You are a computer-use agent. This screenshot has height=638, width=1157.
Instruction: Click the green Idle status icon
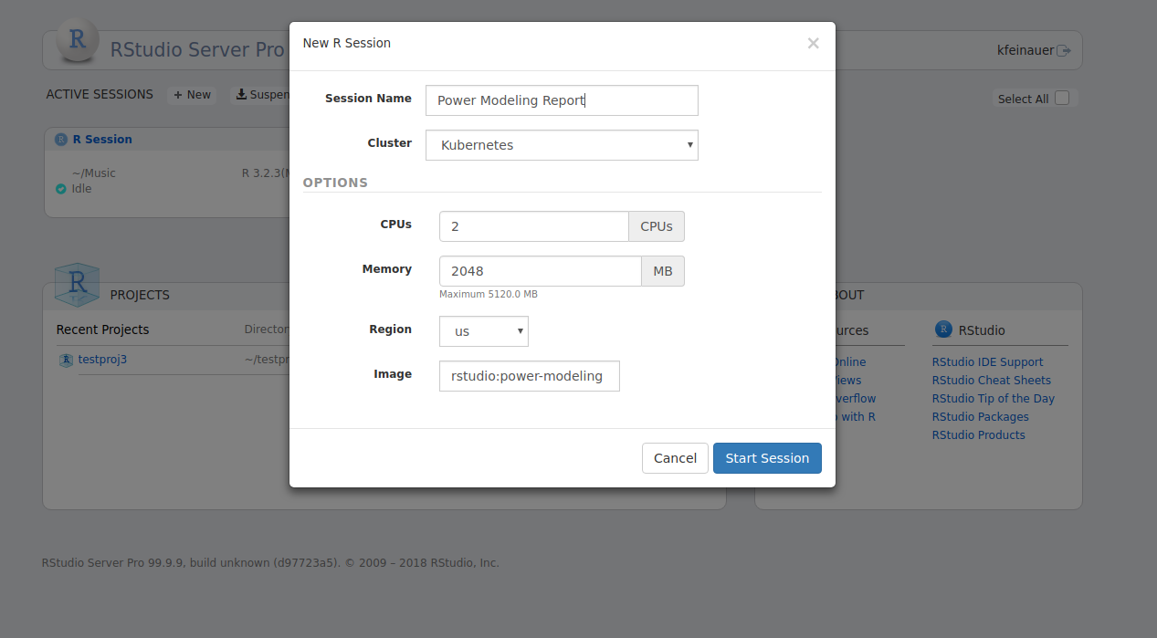click(61, 189)
